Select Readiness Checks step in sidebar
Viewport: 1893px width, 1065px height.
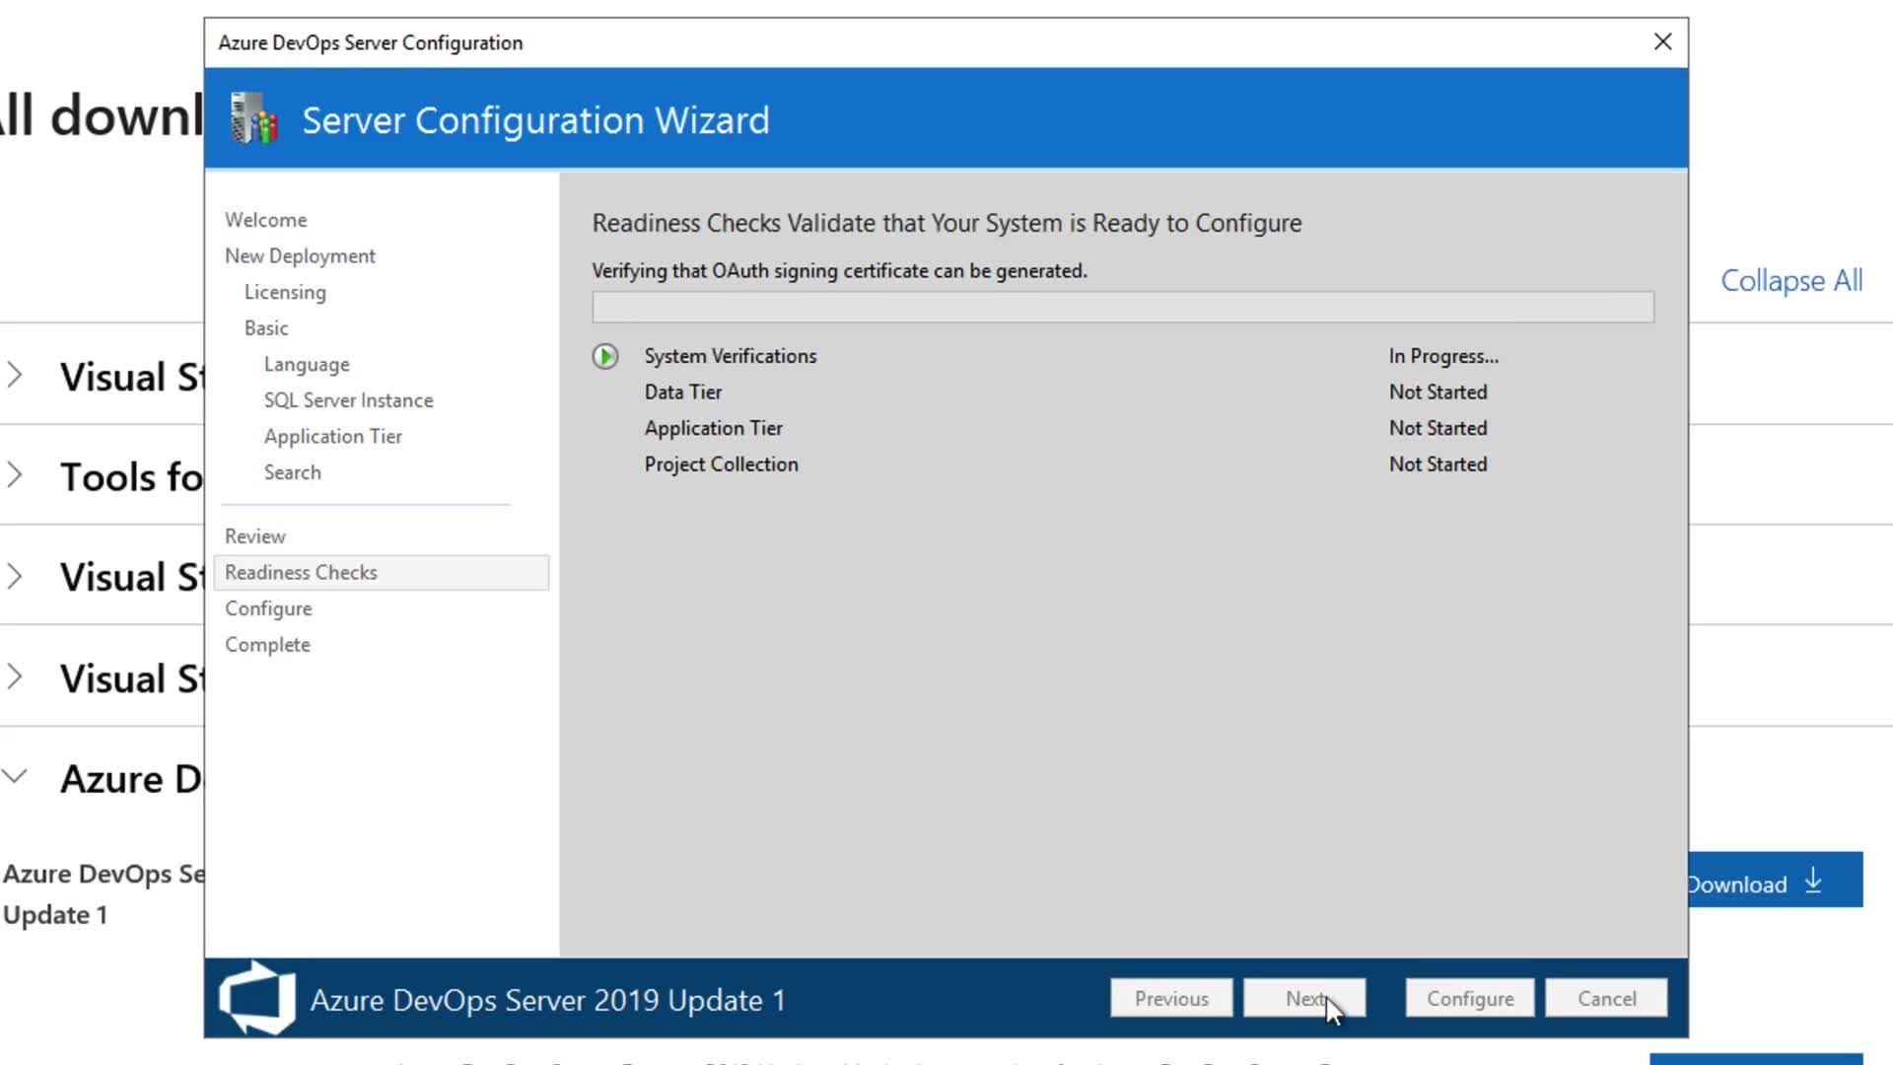301,572
